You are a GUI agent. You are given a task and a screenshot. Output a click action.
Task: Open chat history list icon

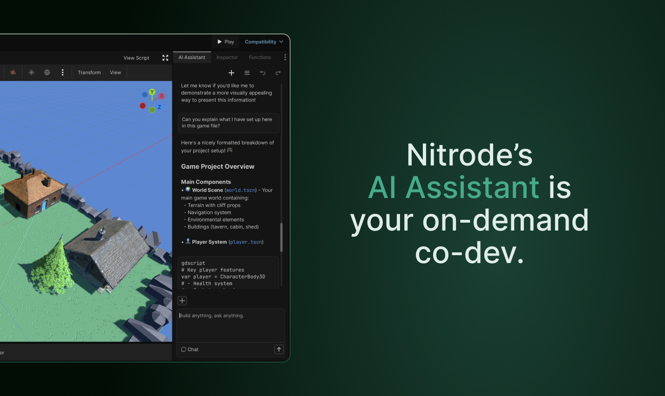click(247, 73)
